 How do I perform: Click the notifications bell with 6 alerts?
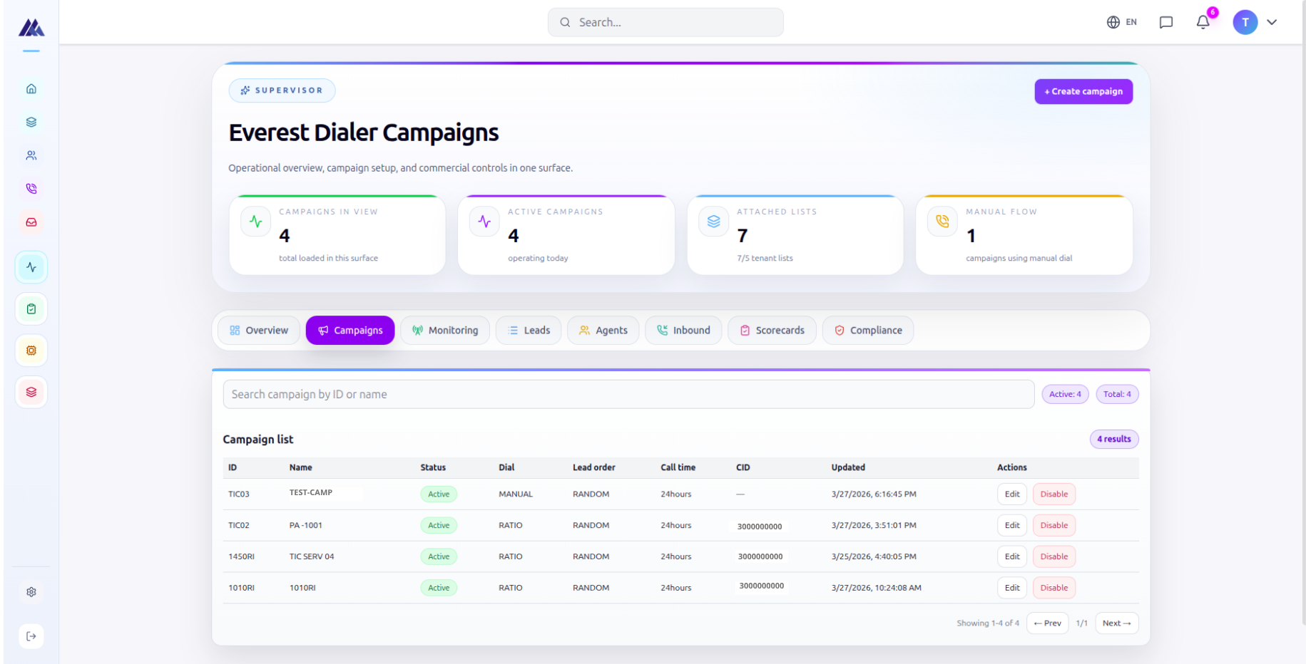(x=1203, y=22)
